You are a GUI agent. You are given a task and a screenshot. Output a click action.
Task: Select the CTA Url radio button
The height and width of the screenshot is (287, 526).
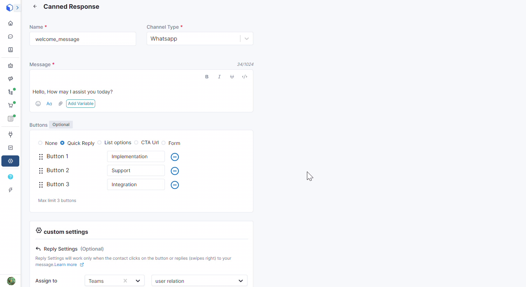[136, 142]
